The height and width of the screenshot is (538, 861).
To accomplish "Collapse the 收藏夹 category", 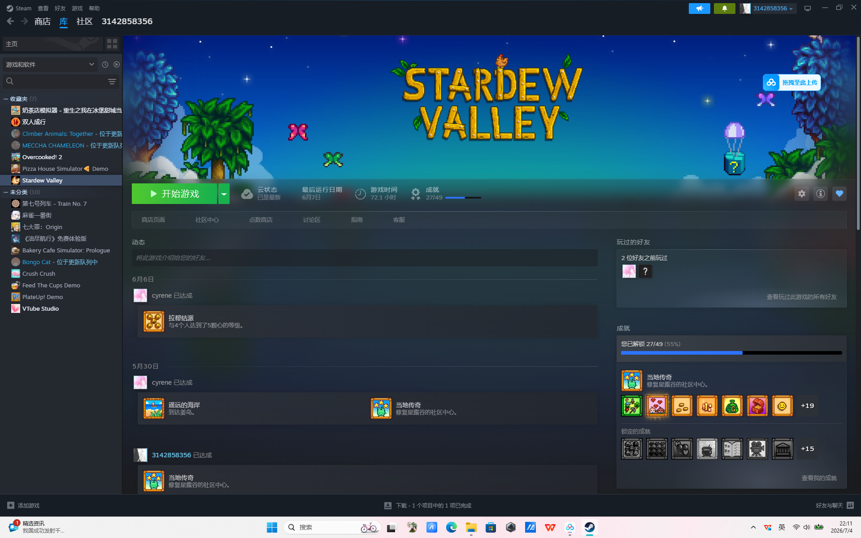I will click(6, 99).
